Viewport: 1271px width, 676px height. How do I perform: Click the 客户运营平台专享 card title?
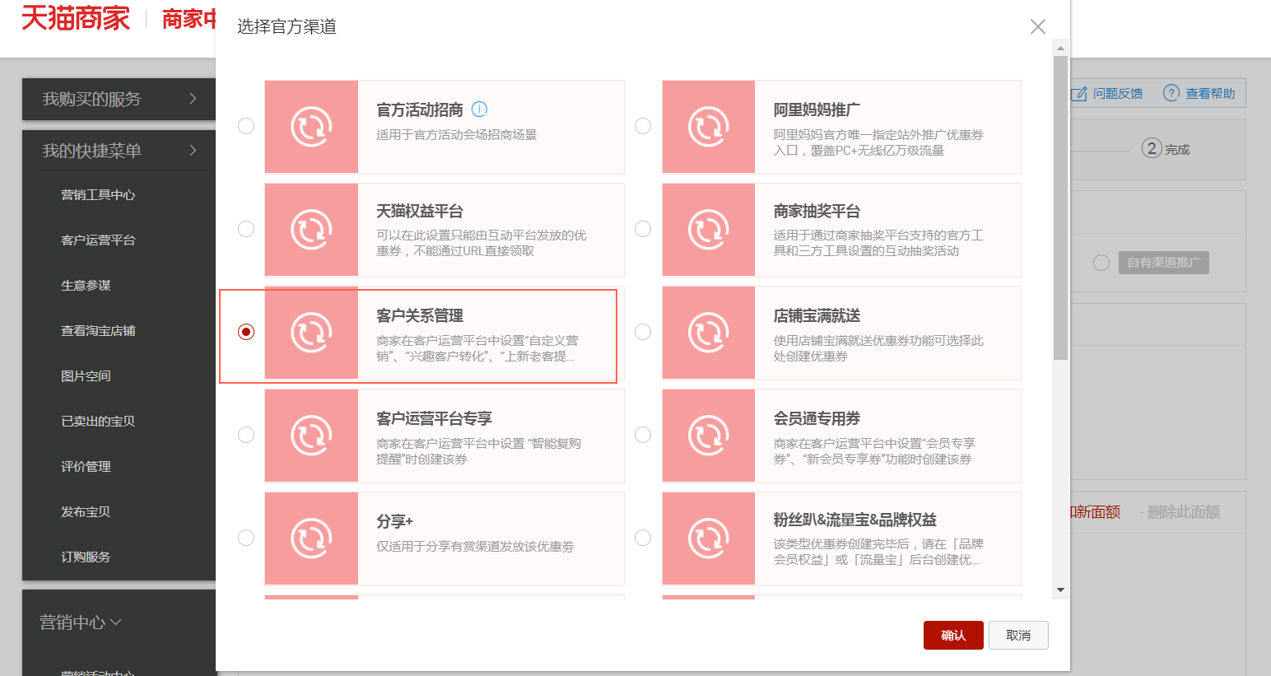[434, 419]
